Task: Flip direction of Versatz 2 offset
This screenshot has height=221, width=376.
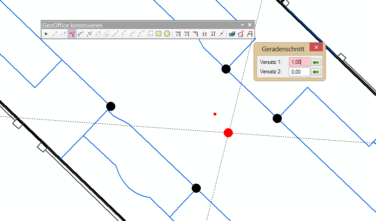Action: point(316,72)
